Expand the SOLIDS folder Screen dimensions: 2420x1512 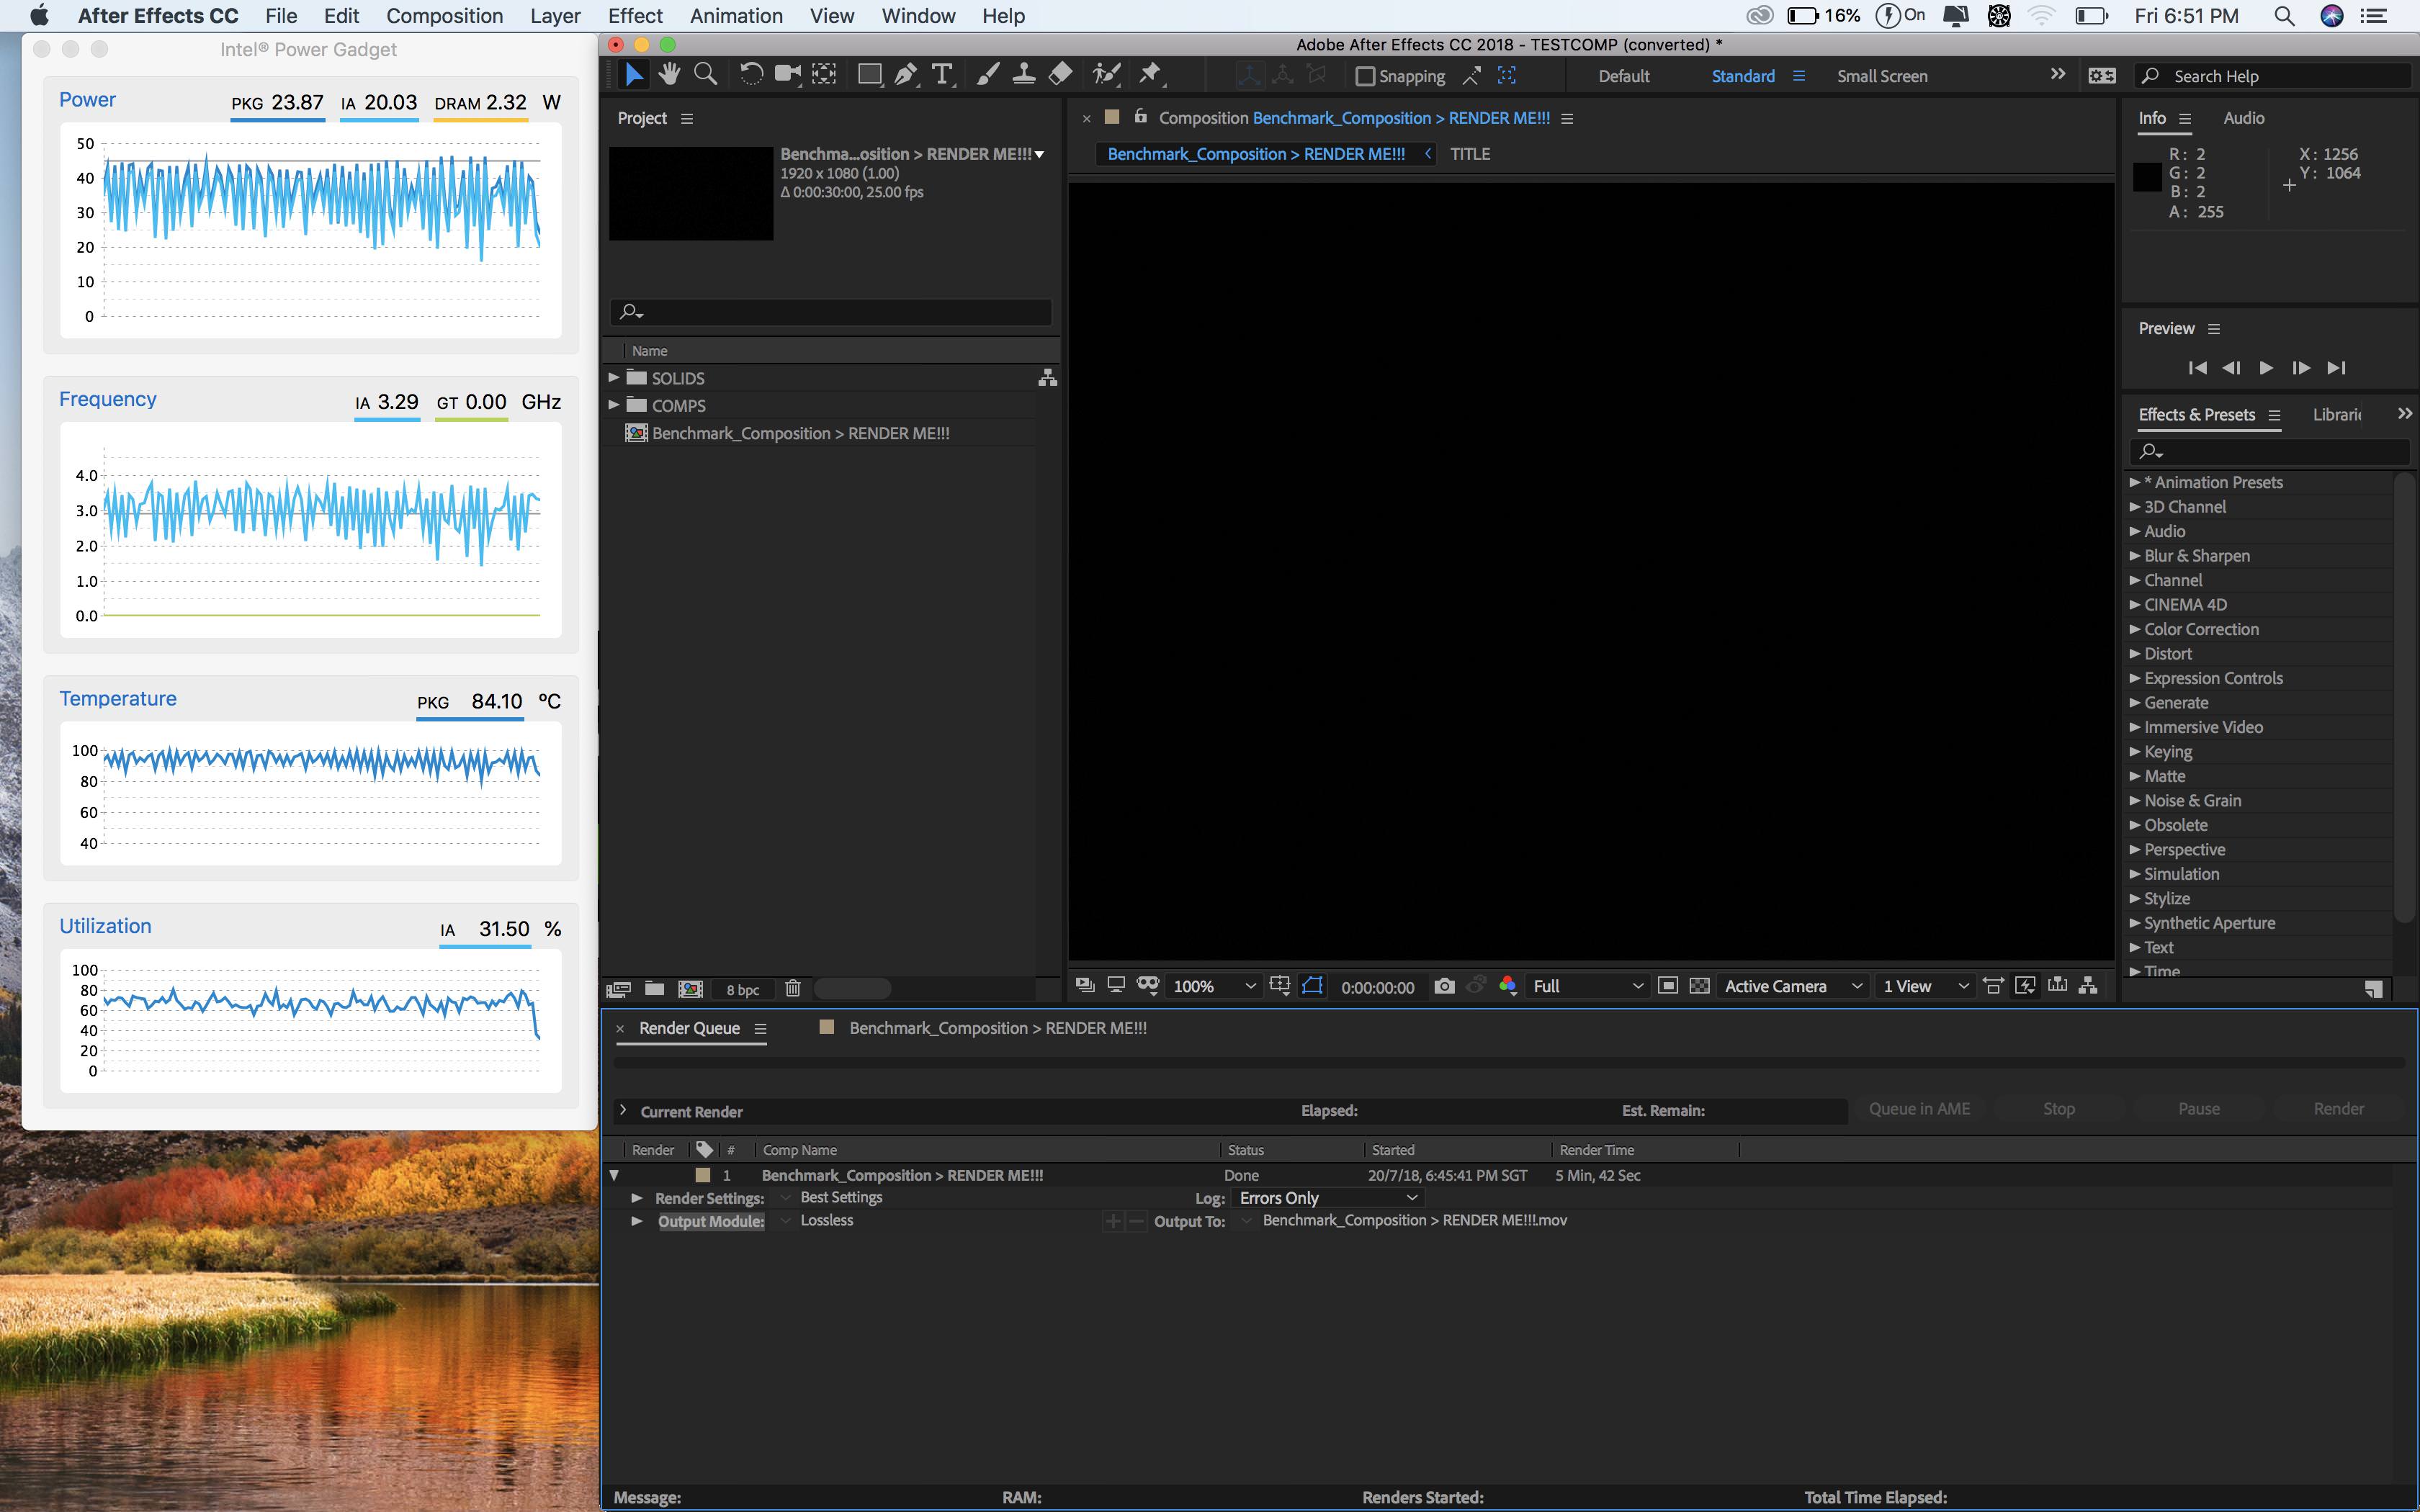click(614, 378)
